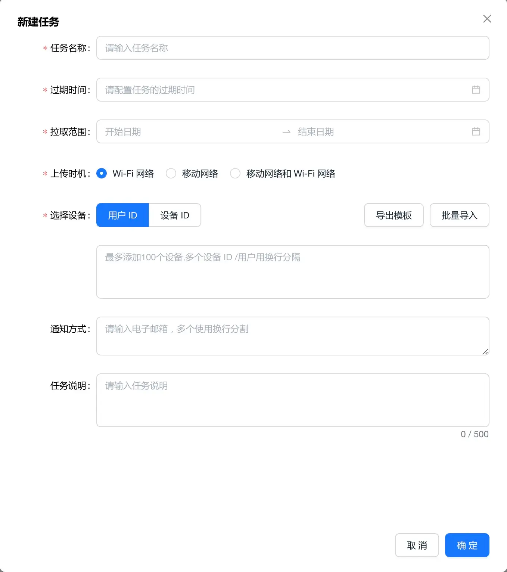Image resolution: width=507 pixels, height=572 pixels.
Task: Select 移动网络和 Wi-Fi 网络 radio button
Action: click(x=235, y=174)
